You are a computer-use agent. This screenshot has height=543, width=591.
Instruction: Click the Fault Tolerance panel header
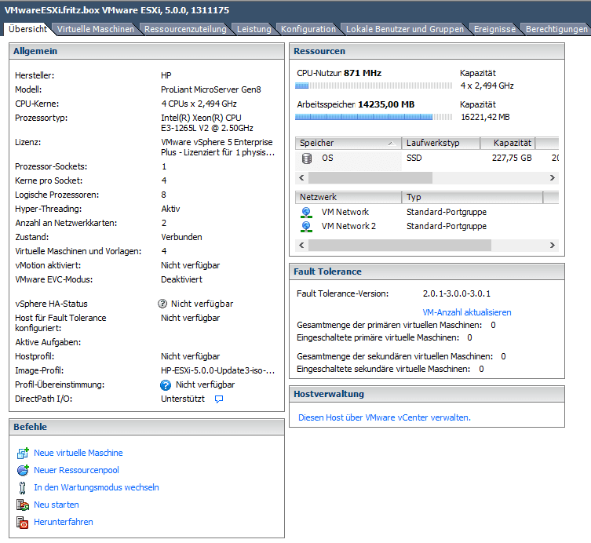[x=427, y=271]
